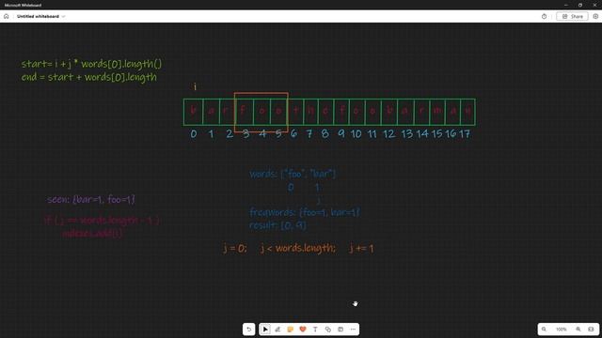Select the red 'indices.add(i)' line
602x338 pixels.
(x=92, y=233)
